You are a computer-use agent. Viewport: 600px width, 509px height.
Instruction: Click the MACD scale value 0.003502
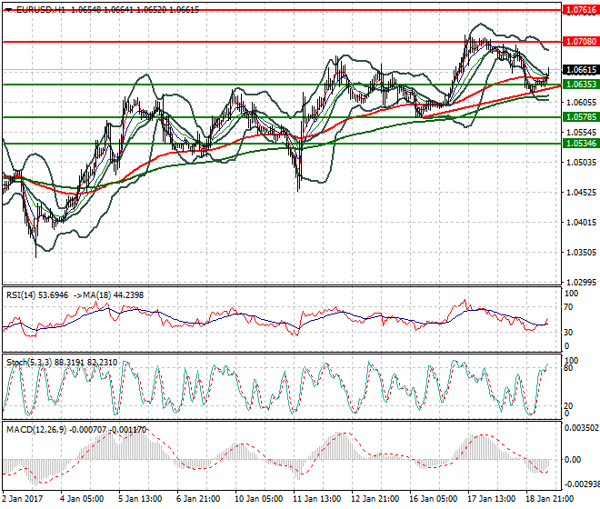[x=582, y=428]
